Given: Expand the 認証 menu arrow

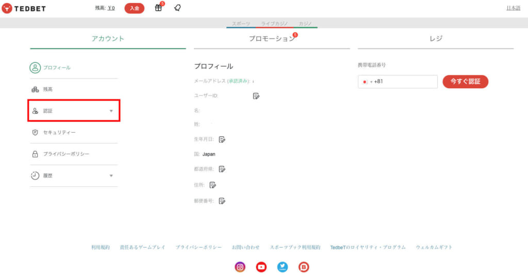Looking at the screenshot, I should tap(111, 111).
